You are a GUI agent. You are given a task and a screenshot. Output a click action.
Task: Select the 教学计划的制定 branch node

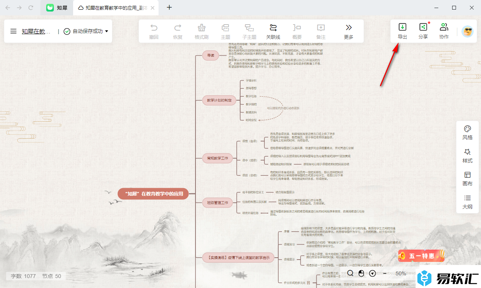(x=219, y=100)
